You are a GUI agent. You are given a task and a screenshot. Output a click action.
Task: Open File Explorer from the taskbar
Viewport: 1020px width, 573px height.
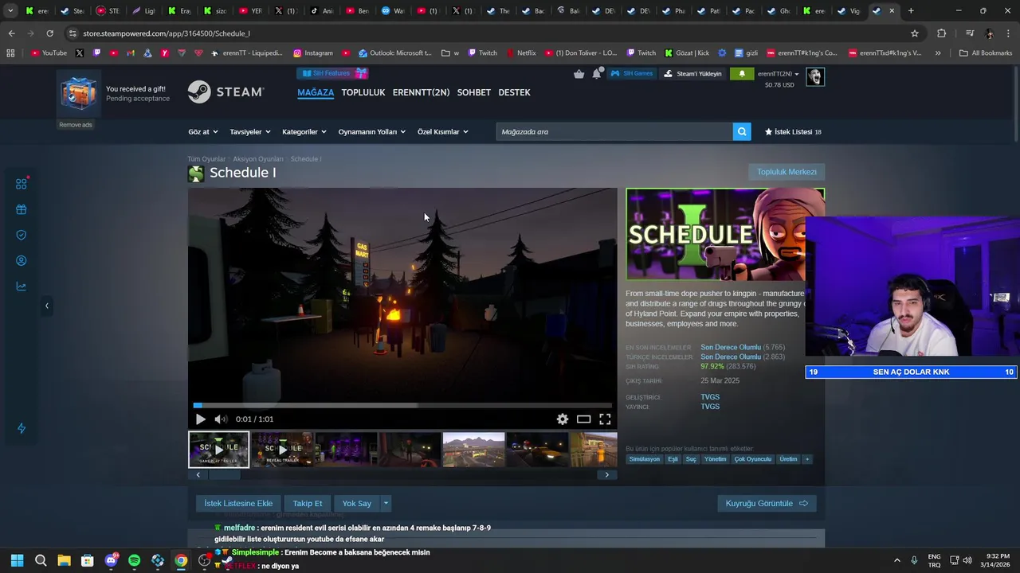pos(64,560)
